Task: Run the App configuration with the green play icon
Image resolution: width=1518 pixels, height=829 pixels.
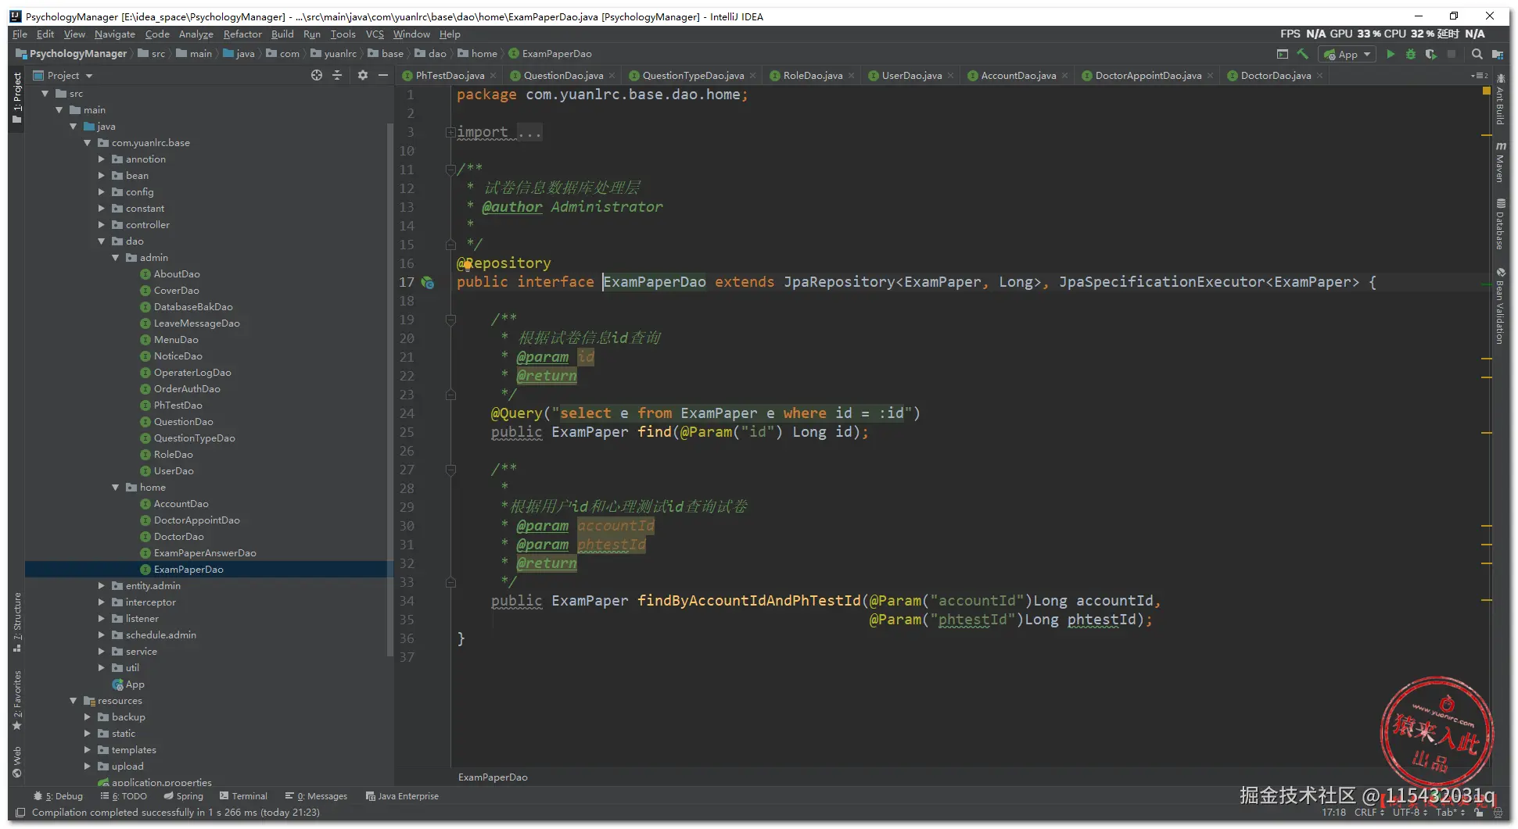Action: click(1391, 54)
